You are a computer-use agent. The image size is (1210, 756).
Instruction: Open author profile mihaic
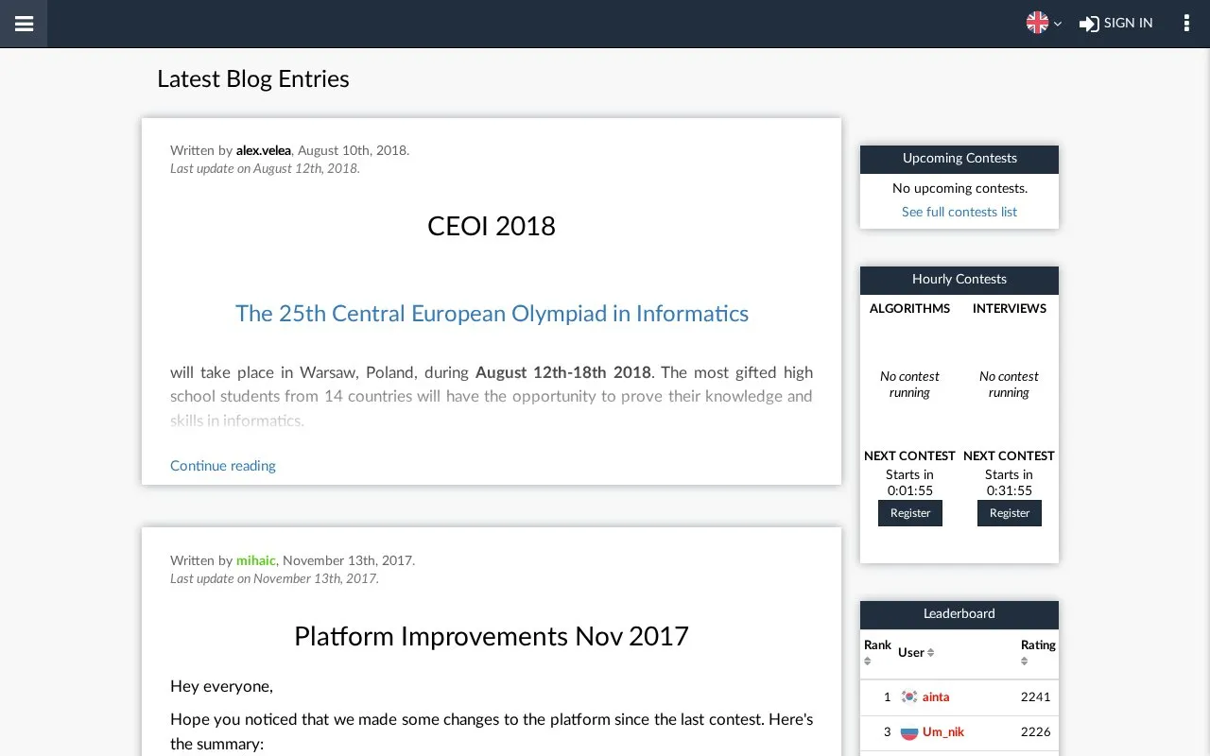256,560
